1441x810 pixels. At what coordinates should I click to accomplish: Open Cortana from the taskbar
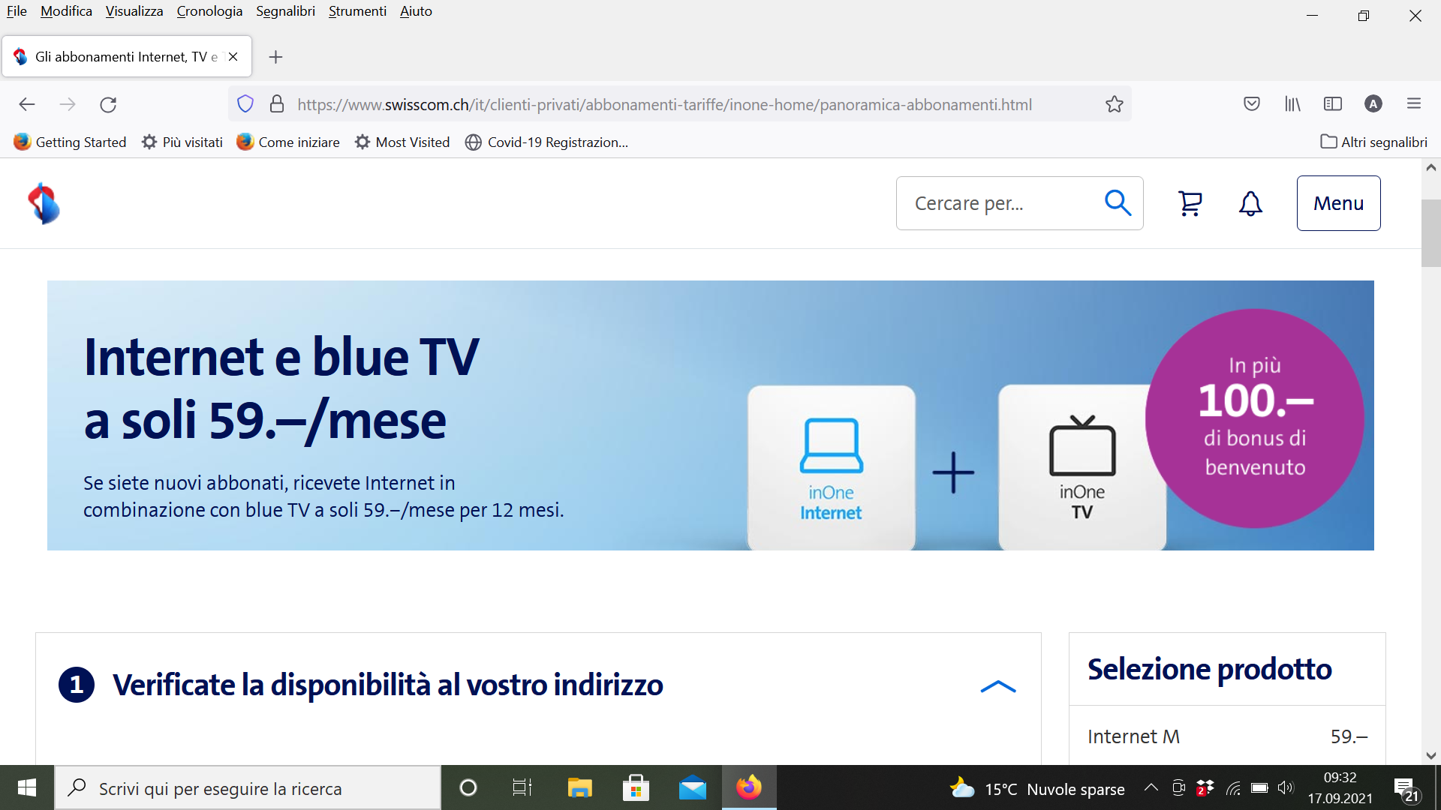click(468, 787)
